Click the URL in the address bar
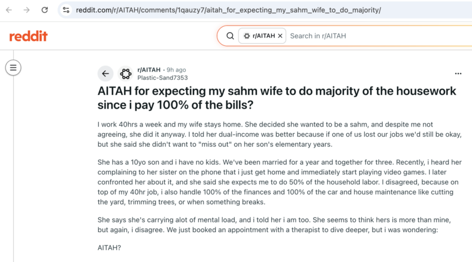This screenshot has height=262, width=472. point(228,10)
